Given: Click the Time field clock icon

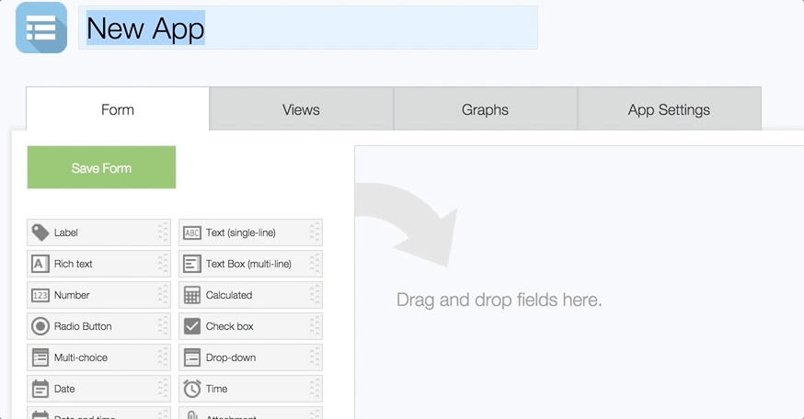Looking at the screenshot, I should (192, 389).
